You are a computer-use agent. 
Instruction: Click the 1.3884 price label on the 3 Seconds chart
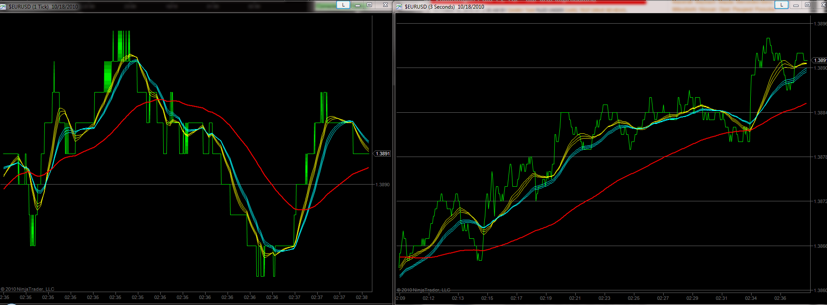pyautogui.click(x=820, y=113)
